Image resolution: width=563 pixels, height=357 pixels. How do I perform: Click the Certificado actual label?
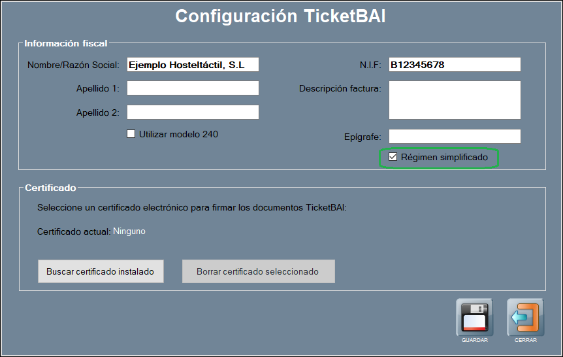pyautogui.click(x=74, y=231)
